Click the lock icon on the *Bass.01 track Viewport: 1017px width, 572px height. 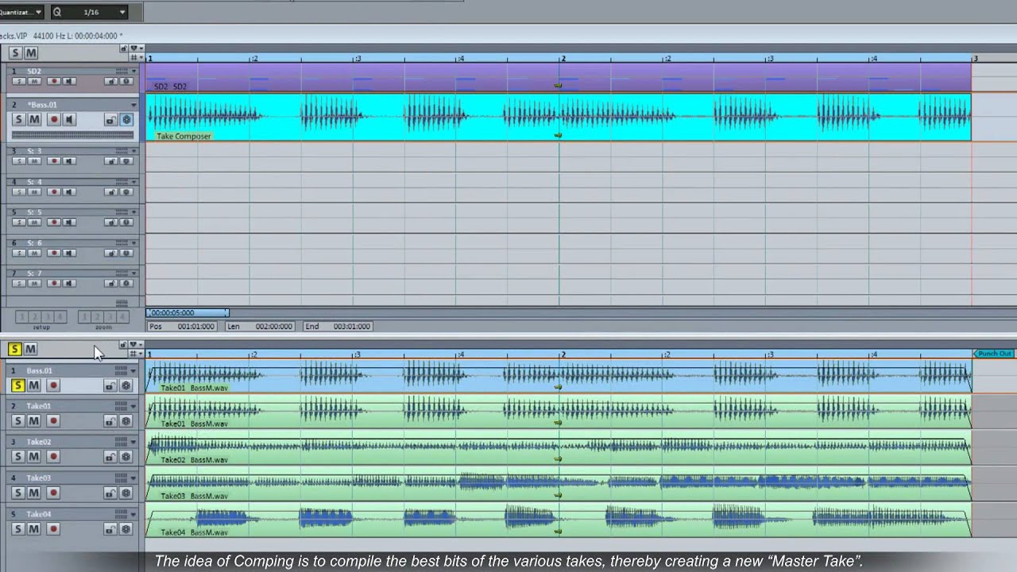[x=110, y=120]
